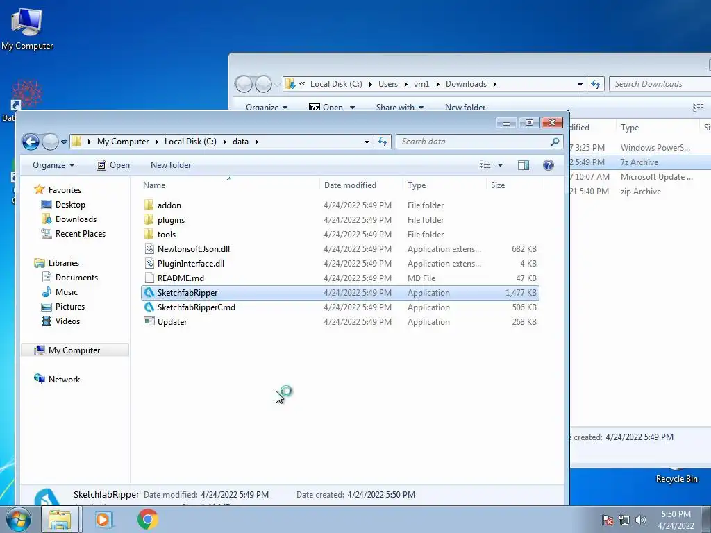Open the Windows Start button
Viewport: 711px width, 533px height.
(x=18, y=519)
